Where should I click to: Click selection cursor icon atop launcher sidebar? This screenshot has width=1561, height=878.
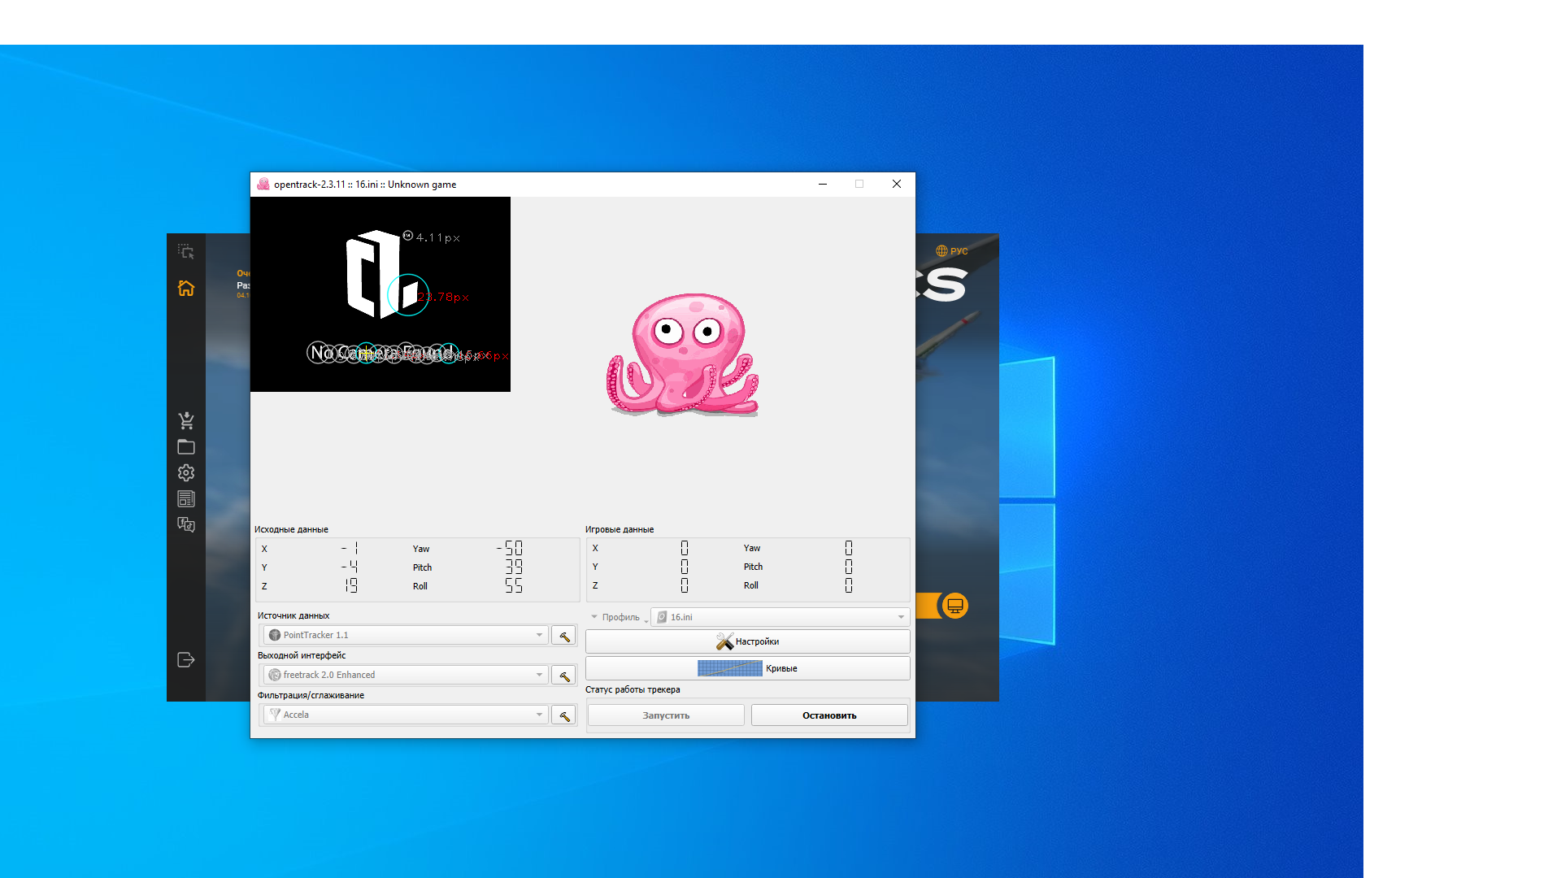186,252
